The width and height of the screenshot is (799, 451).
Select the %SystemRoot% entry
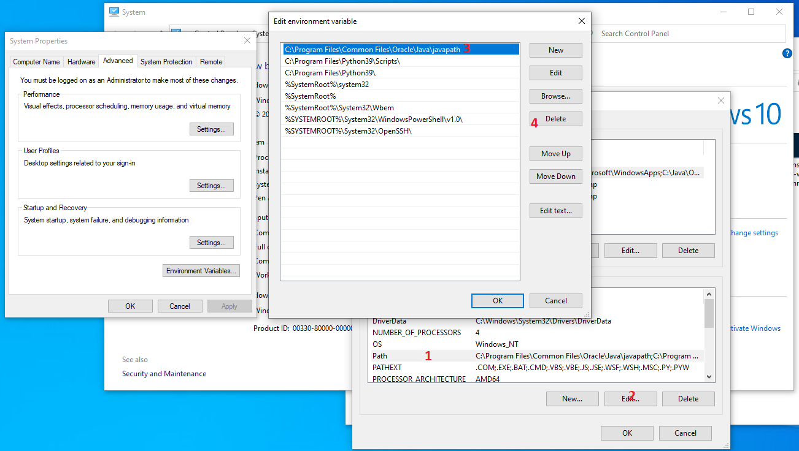401,96
